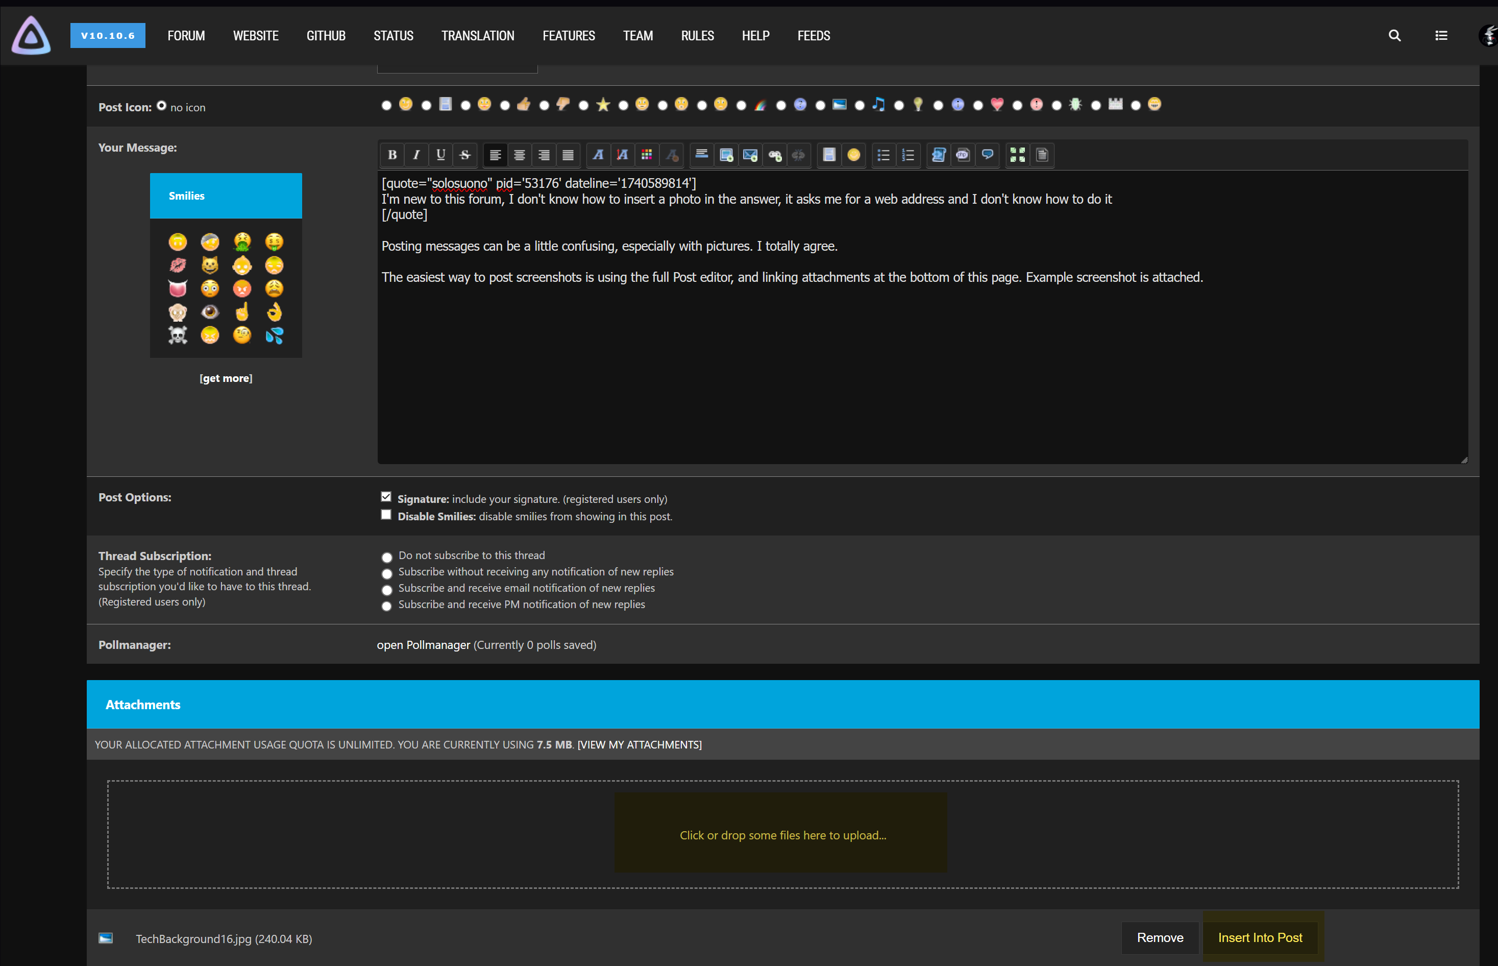The height and width of the screenshot is (966, 1498).
Task: Open the search icon in header
Action: point(1394,36)
